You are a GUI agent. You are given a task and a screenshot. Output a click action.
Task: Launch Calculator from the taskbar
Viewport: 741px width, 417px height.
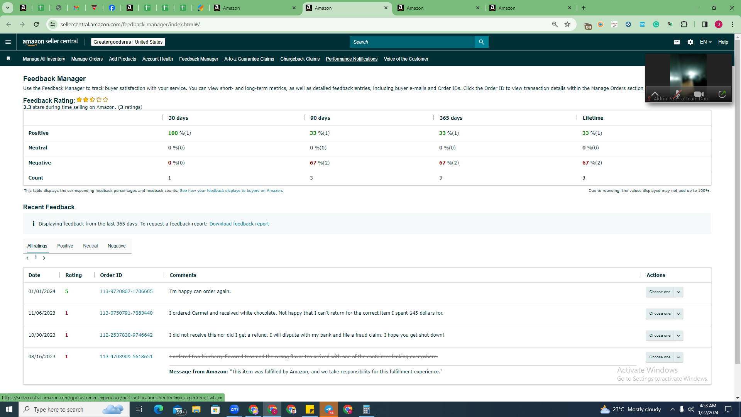click(367, 409)
